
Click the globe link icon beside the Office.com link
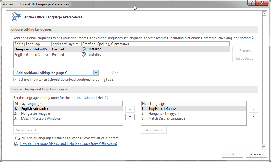(x=16, y=144)
